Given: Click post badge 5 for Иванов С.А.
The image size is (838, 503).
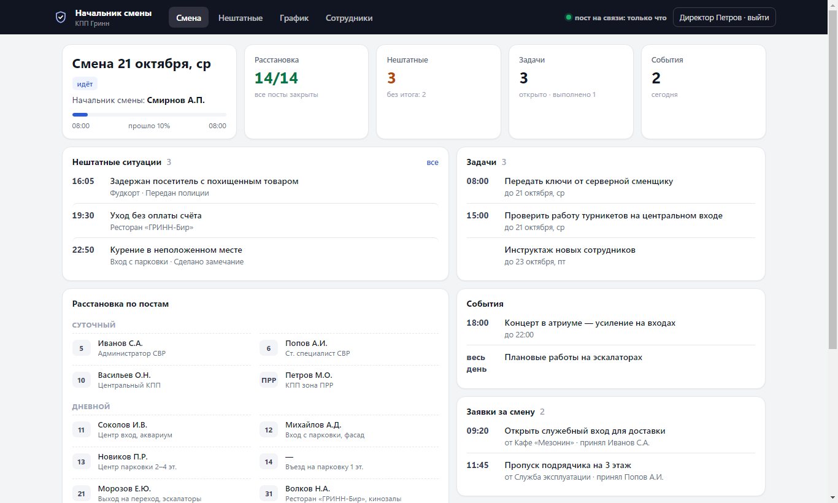Looking at the screenshot, I should (82, 348).
